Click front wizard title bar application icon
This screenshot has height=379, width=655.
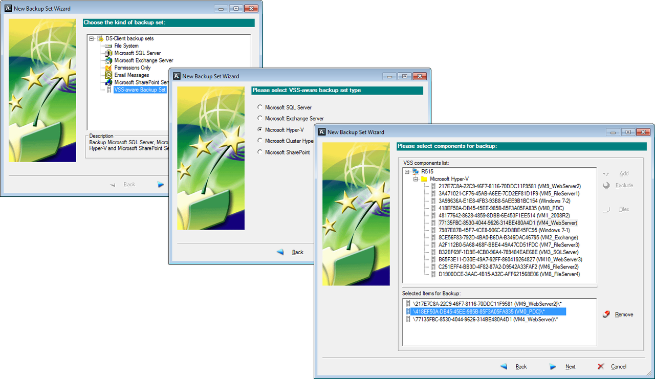click(x=322, y=132)
